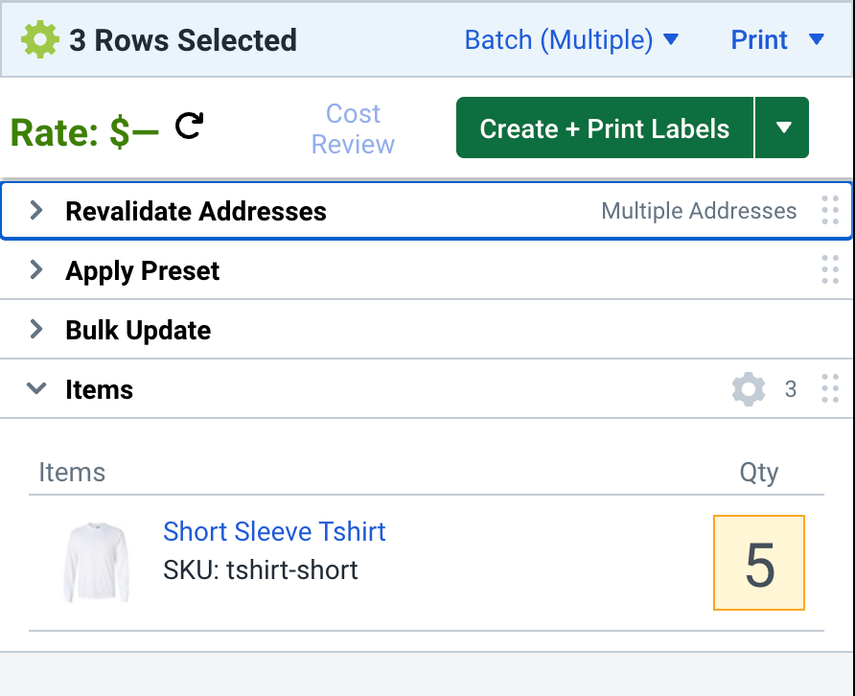Click the drag handle beside Items
This screenshot has height=696, width=855.
830,388
